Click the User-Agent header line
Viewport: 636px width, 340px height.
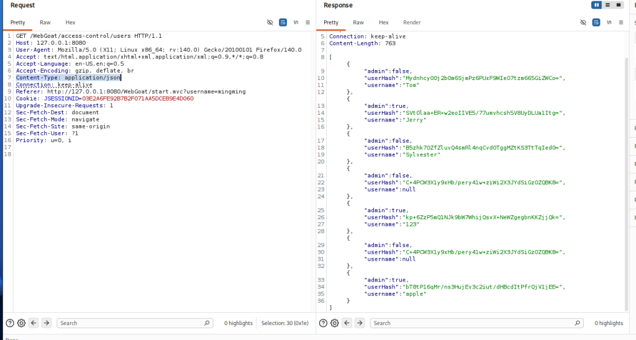pos(158,50)
